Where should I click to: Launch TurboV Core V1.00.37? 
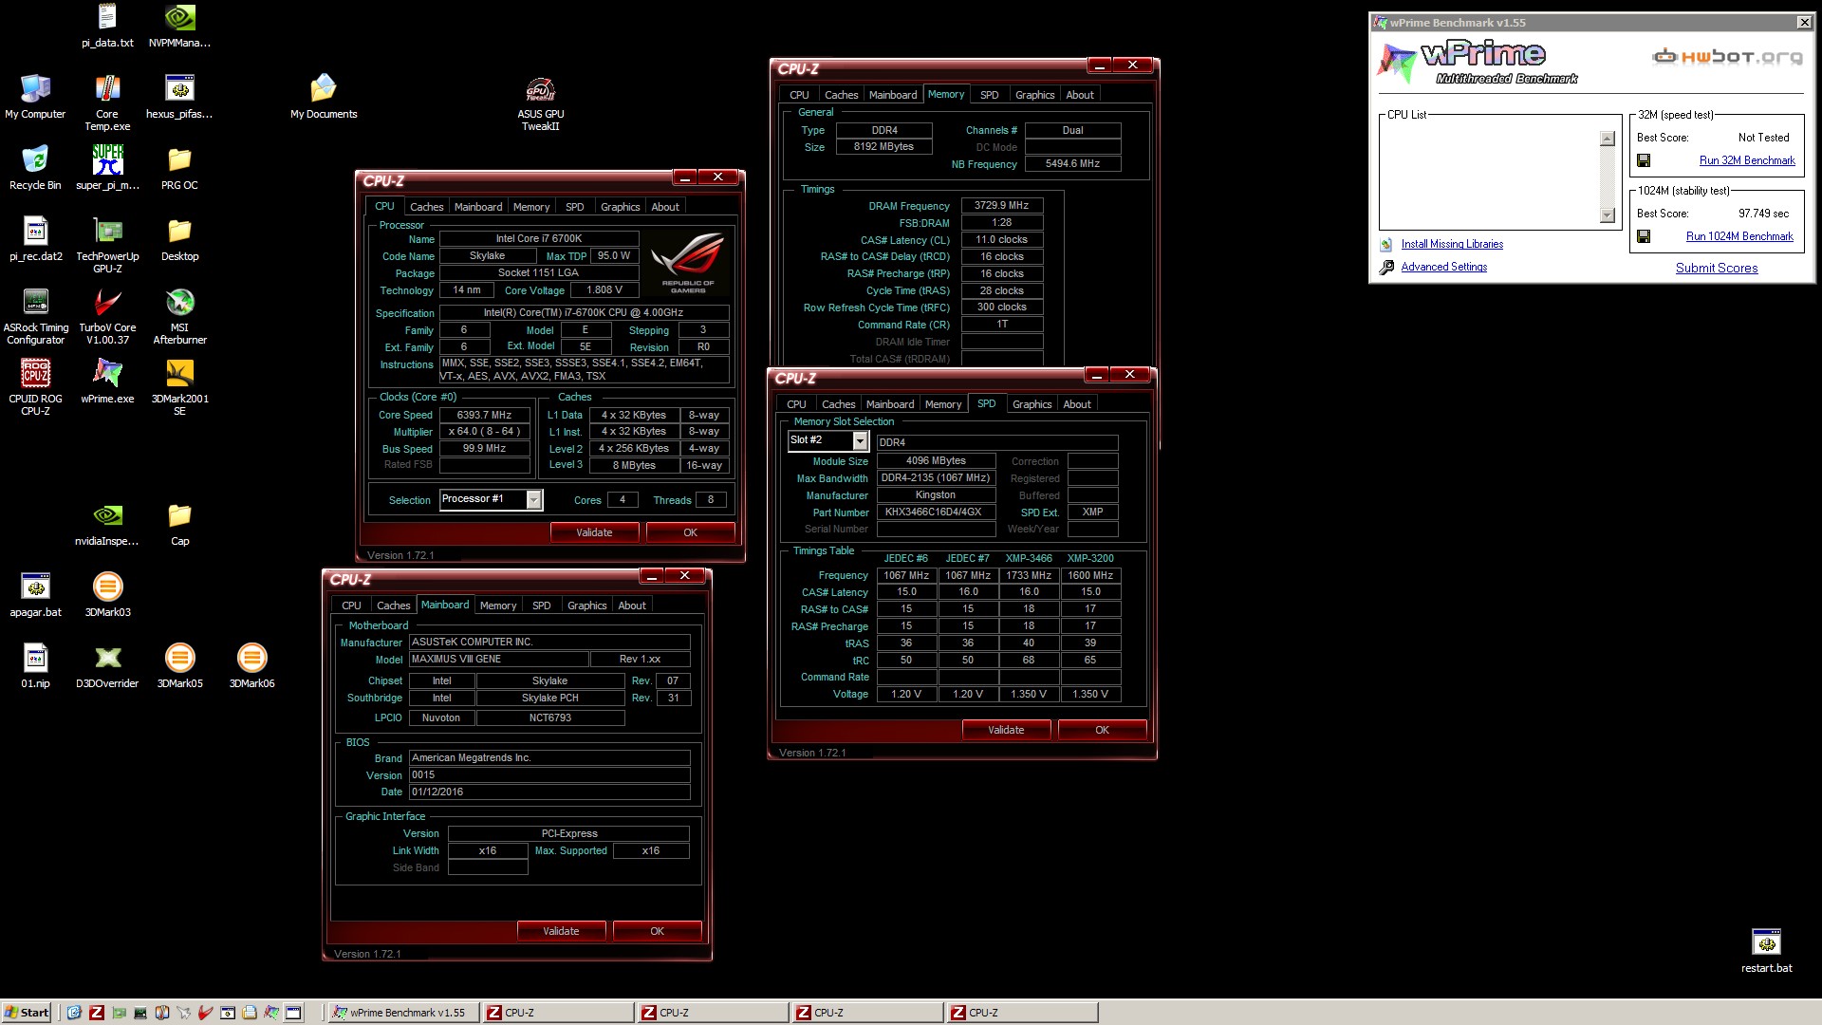(107, 315)
